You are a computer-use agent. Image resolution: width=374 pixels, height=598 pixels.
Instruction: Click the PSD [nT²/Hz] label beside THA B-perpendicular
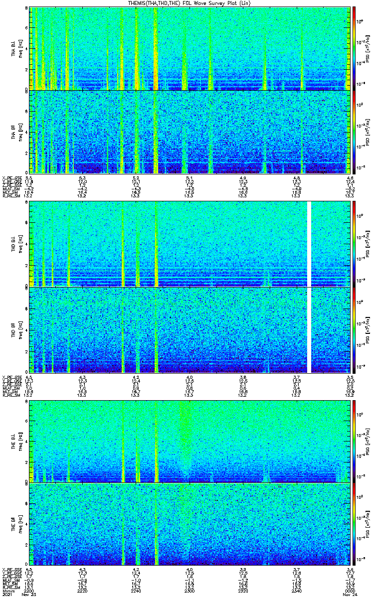point(367,49)
